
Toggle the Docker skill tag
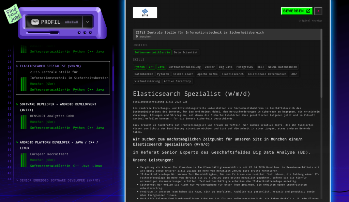[x=210, y=67]
